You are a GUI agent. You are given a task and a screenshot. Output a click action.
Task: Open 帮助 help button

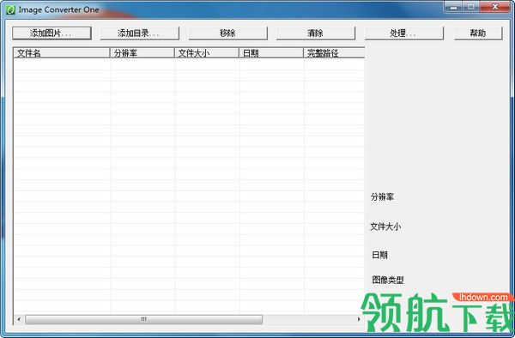(x=478, y=33)
